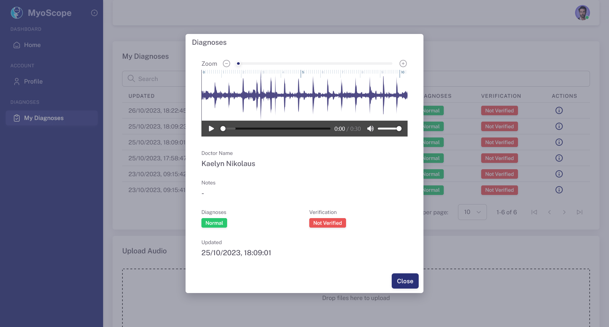Image resolution: width=609 pixels, height=327 pixels.
Task: Click the zoom in plus icon
Action: [x=403, y=63]
